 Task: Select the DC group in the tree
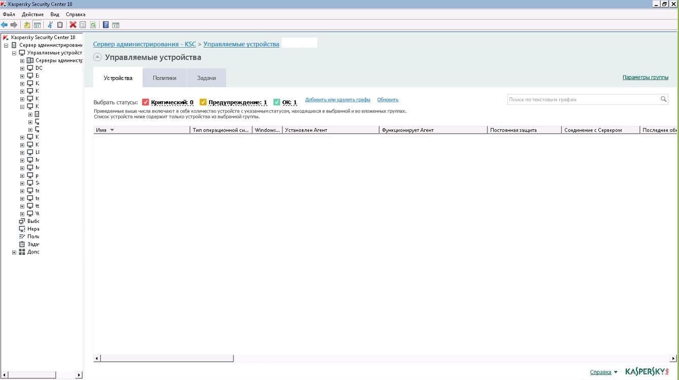[39, 68]
